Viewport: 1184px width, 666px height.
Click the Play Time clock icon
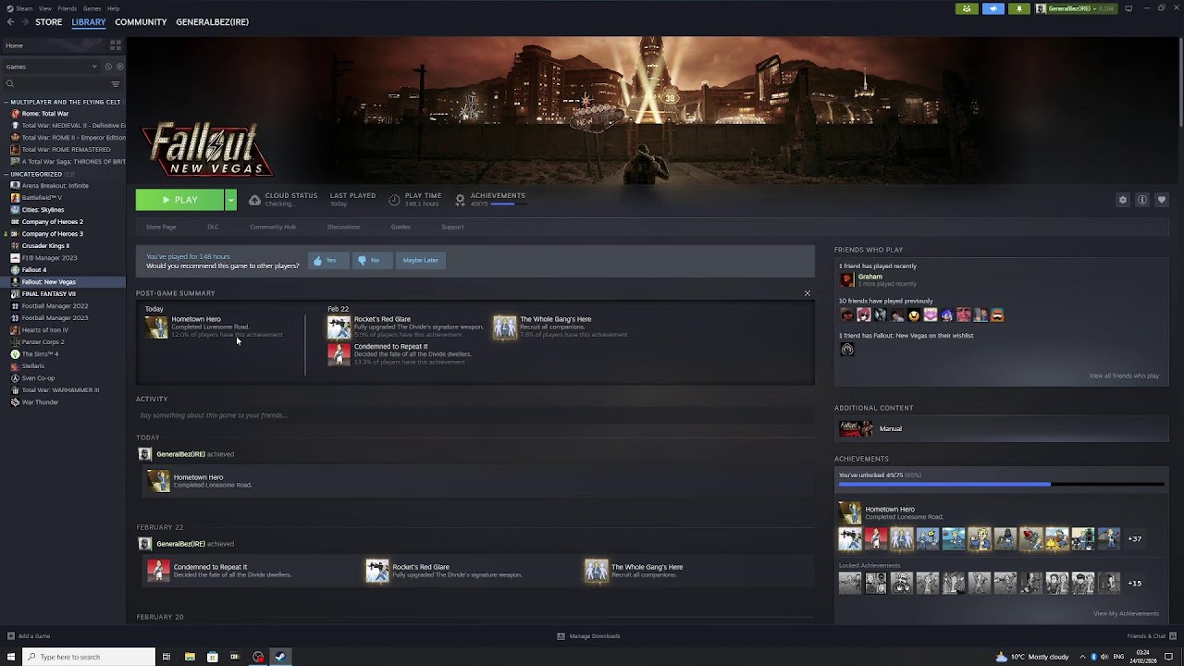click(395, 200)
